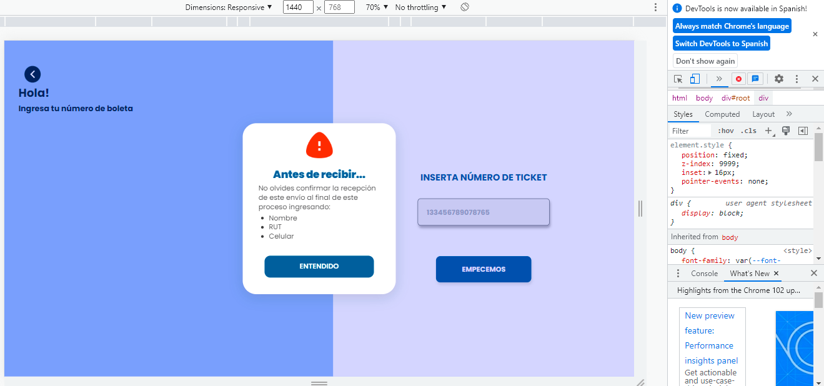The height and width of the screenshot is (386, 824).
Task: Open the zoom level 70% dropdown
Action: coord(376,7)
